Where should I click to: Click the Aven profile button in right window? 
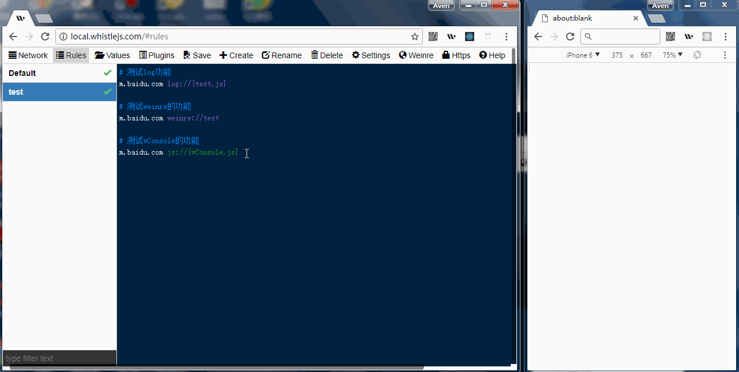pyautogui.click(x=660, y=5)
